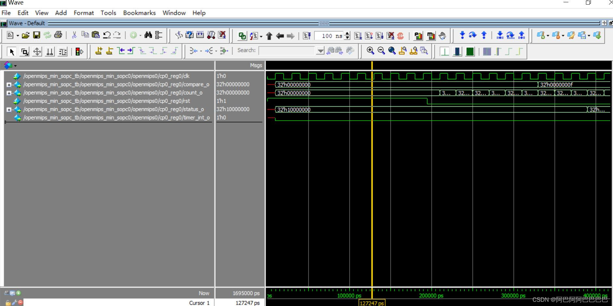The image size is (613, 306).
Task: Select the cp0_reg0/timer_int_o signal row
Action: [116, 118]
